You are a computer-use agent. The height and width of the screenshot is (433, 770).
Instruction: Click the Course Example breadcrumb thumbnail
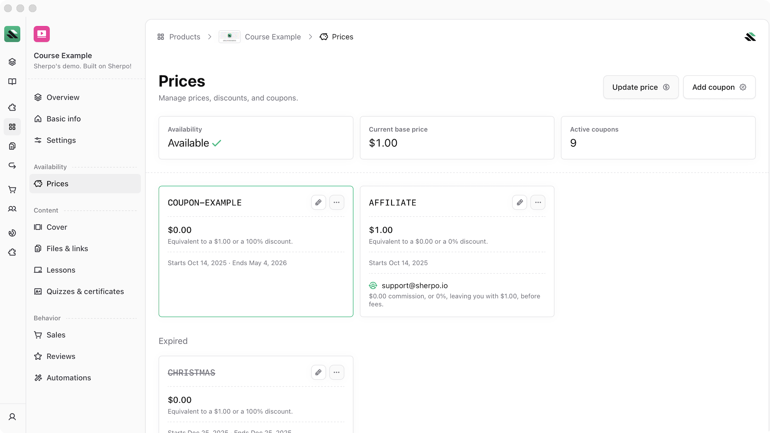(229, 37)
